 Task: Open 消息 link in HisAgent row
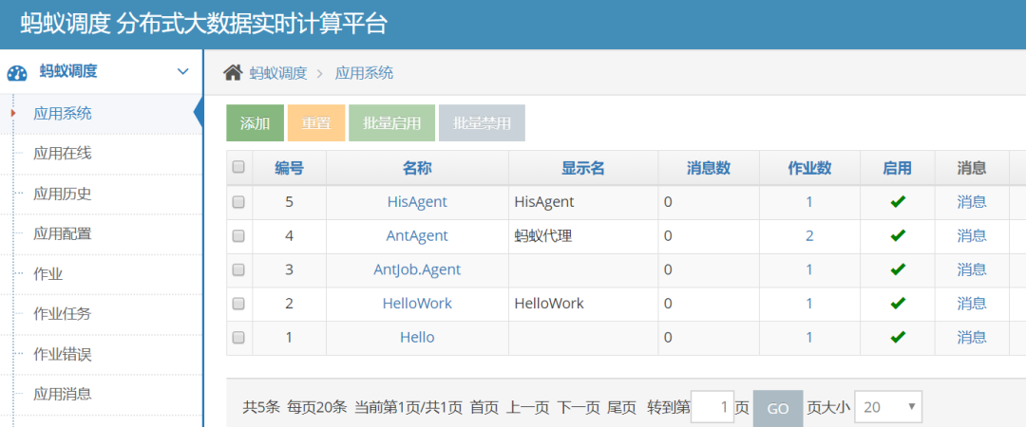(x=972, y=202)
